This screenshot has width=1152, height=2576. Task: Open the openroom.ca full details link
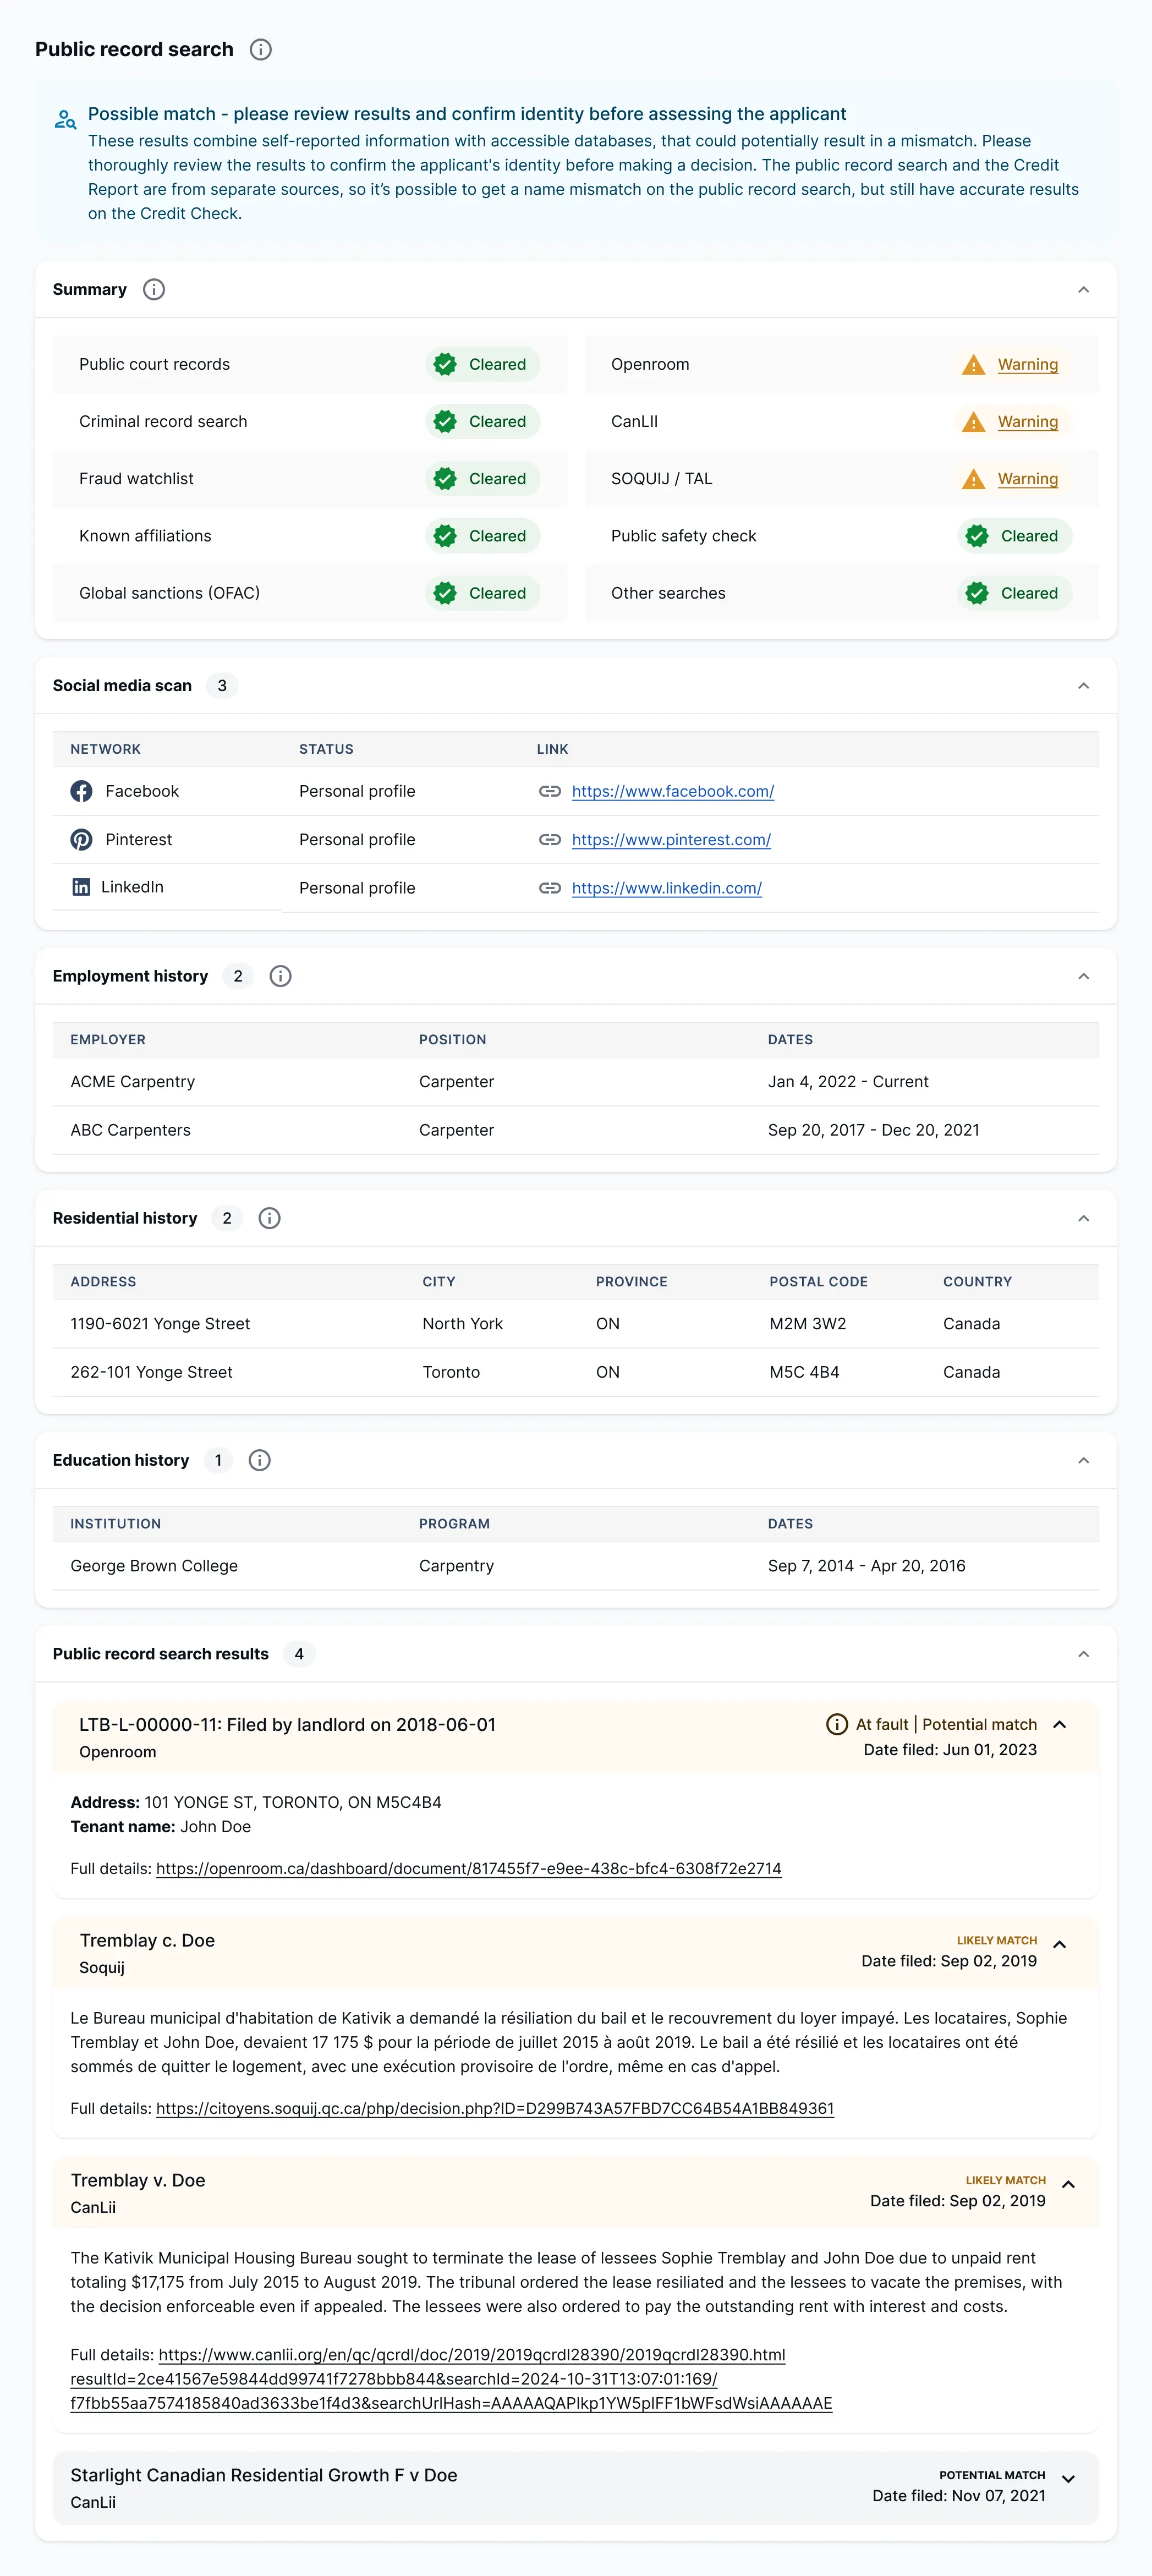click(x=468, y=1868)
